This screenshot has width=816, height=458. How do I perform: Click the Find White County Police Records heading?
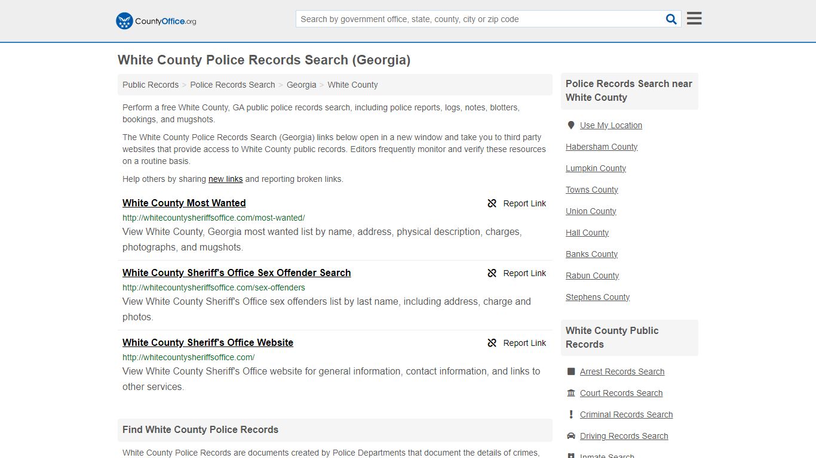click(200, 429)
